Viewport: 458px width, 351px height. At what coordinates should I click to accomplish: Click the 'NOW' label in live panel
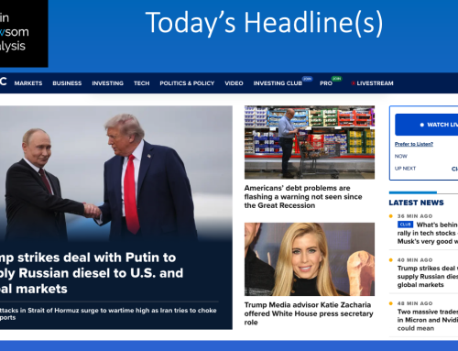(x=400, y=156)
